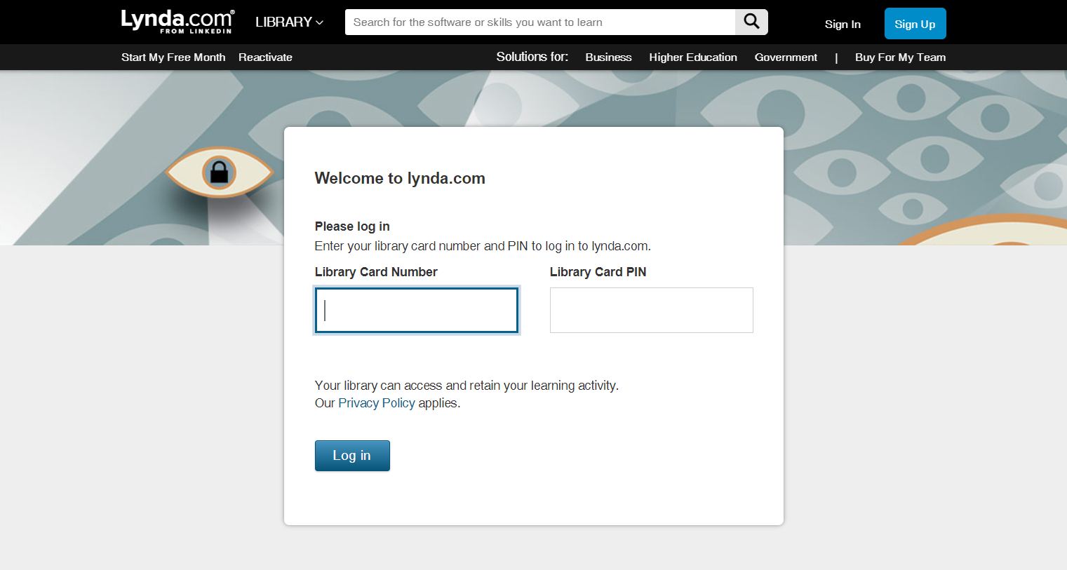Click the search magnifier icon
Viewport: 1067px width, 570px height.
[751, 22]
